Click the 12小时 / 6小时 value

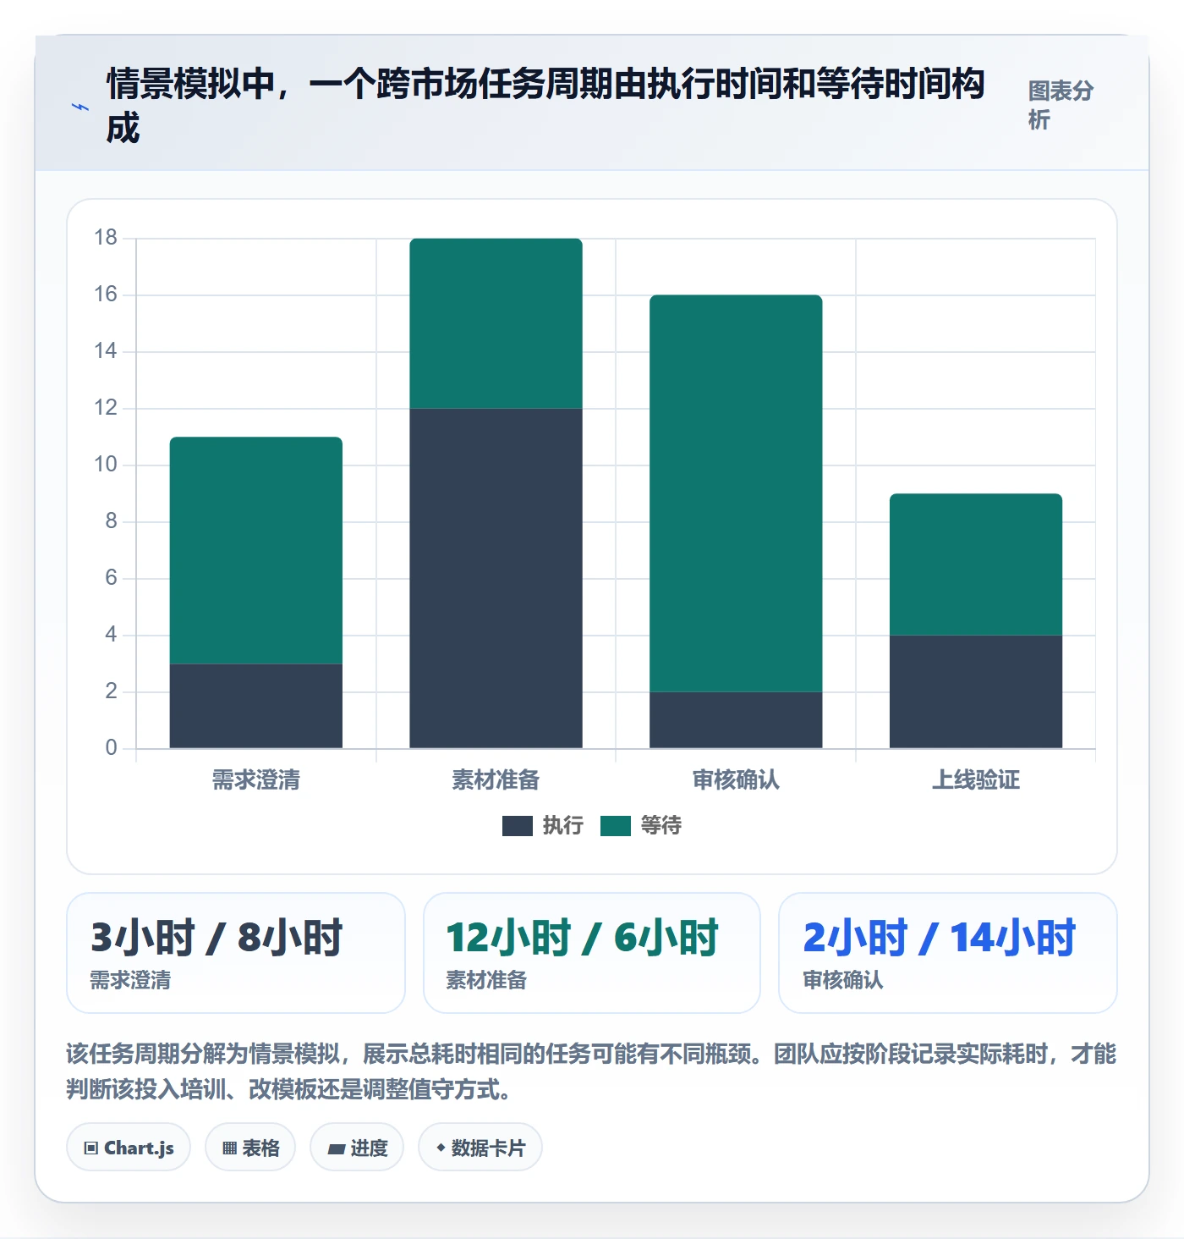point(583,938)
